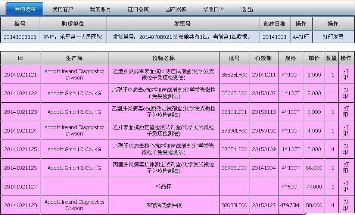Click the 购货单位 column header
The width and height of the screenshot is (355, 215).
click(73, 24)
